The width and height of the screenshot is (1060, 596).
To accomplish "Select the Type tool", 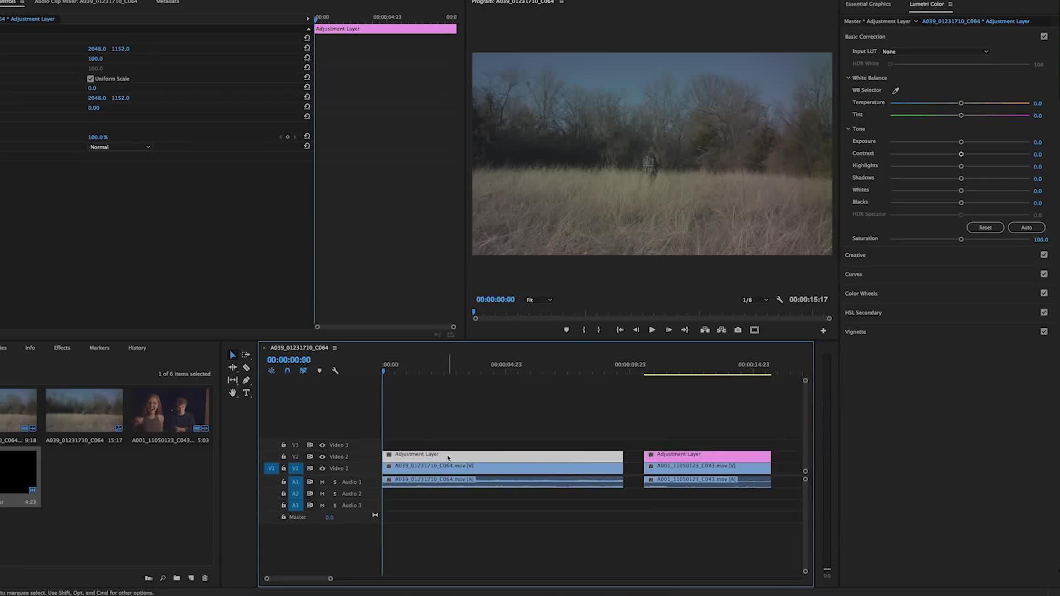I will (246, 393).
